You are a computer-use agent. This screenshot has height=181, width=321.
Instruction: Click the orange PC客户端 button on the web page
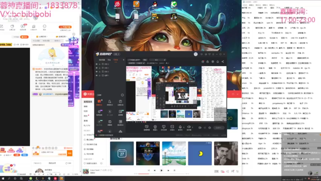point(65,27)
